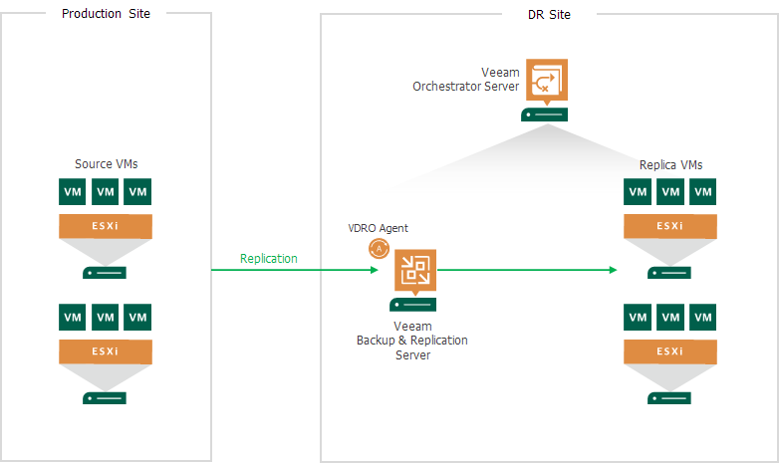779x463 pixels.
Task: Click physical server under lower Production ESXi host
Action: (105, 398)
